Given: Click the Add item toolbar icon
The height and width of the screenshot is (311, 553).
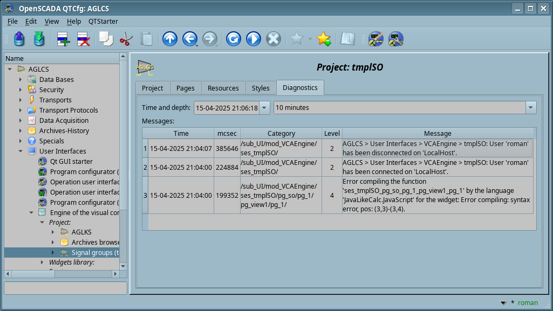Looking at the screenshot, I should (x=63, y=39).
